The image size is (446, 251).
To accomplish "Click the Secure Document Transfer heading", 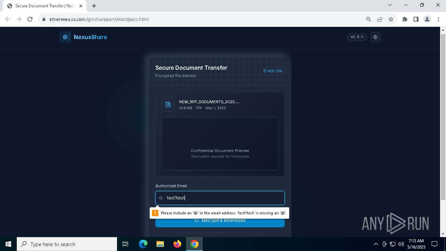I will tap(191, 68).
